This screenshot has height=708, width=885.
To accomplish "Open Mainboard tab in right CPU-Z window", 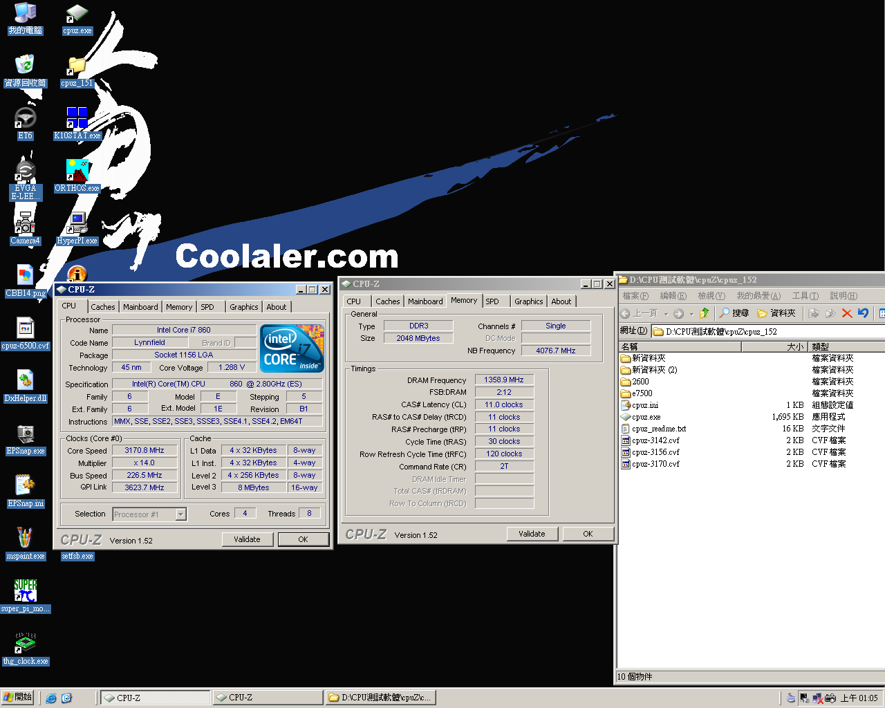I will (425, 301).
